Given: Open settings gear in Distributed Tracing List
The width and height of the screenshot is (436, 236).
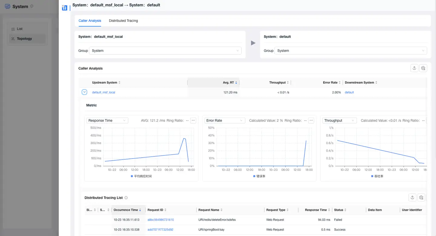Looking at the screenshot, I should 421,198.
